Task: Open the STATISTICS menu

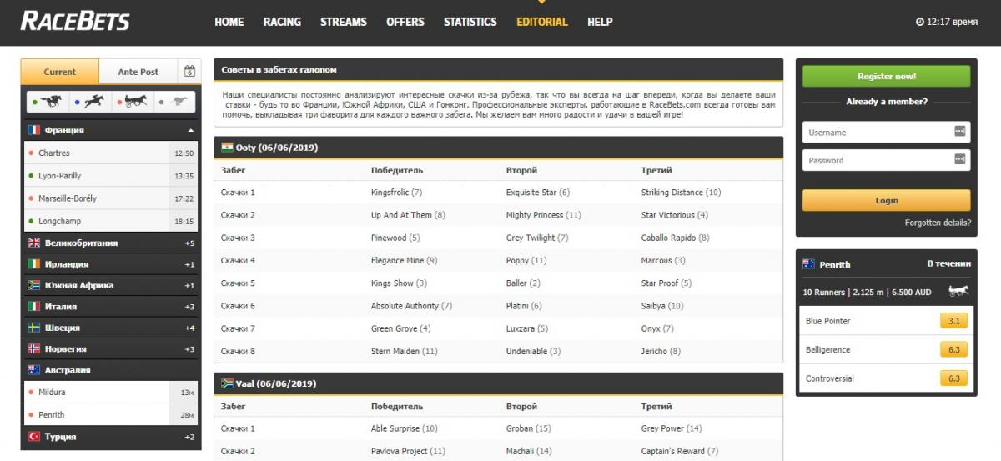Action: [470, 22]
